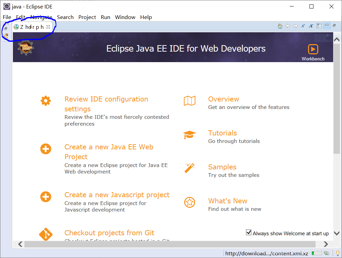
Task: Click the Web Tools gear logo
Action: coord(26,48)
